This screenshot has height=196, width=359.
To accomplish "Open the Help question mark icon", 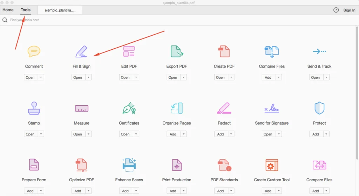I will pyautogui.click(x=336, y=10).
